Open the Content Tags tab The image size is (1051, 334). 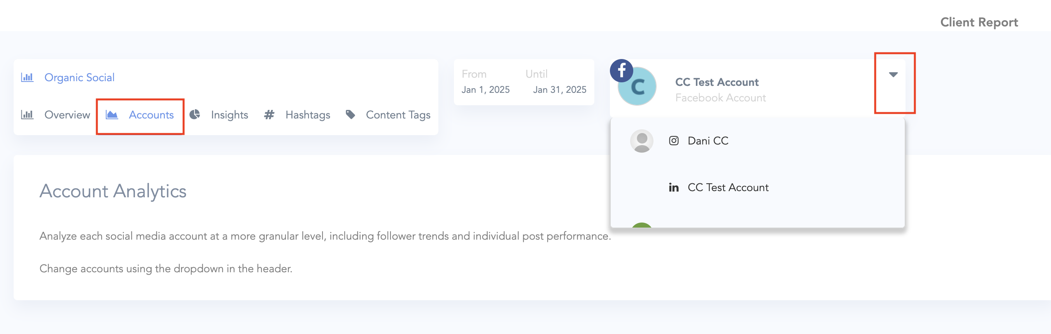[398, 115]
